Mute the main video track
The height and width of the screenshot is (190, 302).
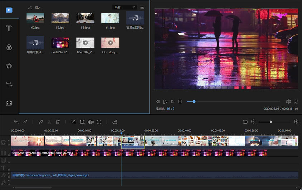9,141
